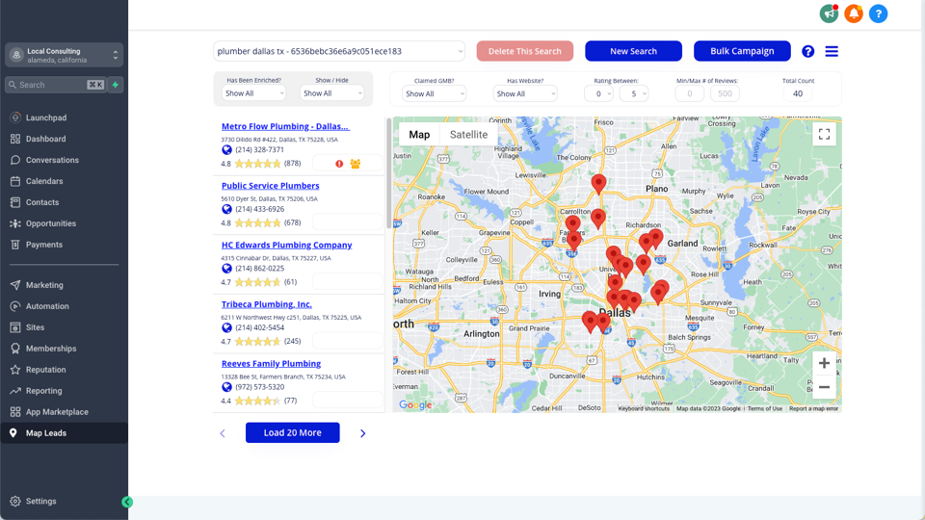Open the announcements megaphone icon

click(829, 13)
